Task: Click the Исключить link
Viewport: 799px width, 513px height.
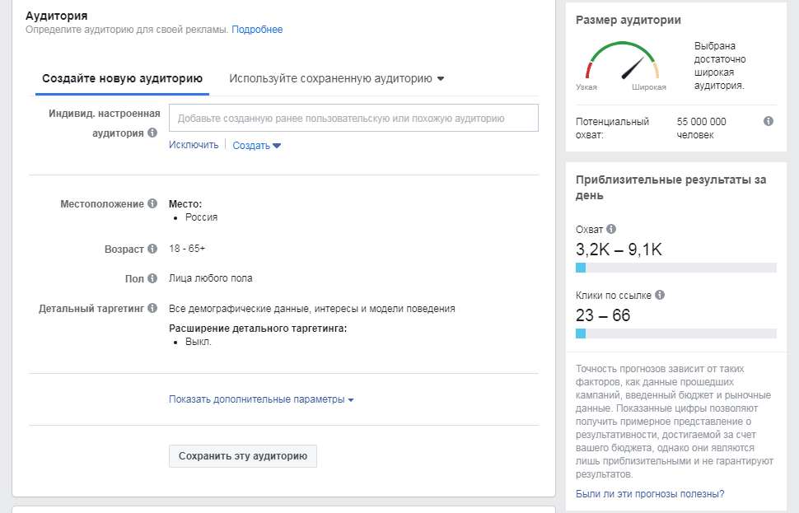Action: 194,145
